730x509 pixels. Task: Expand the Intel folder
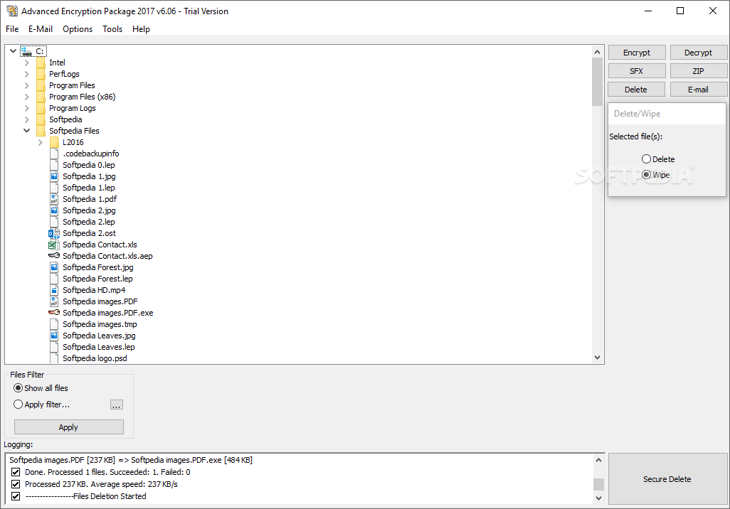pyautogui.click(x=26, y=63)
